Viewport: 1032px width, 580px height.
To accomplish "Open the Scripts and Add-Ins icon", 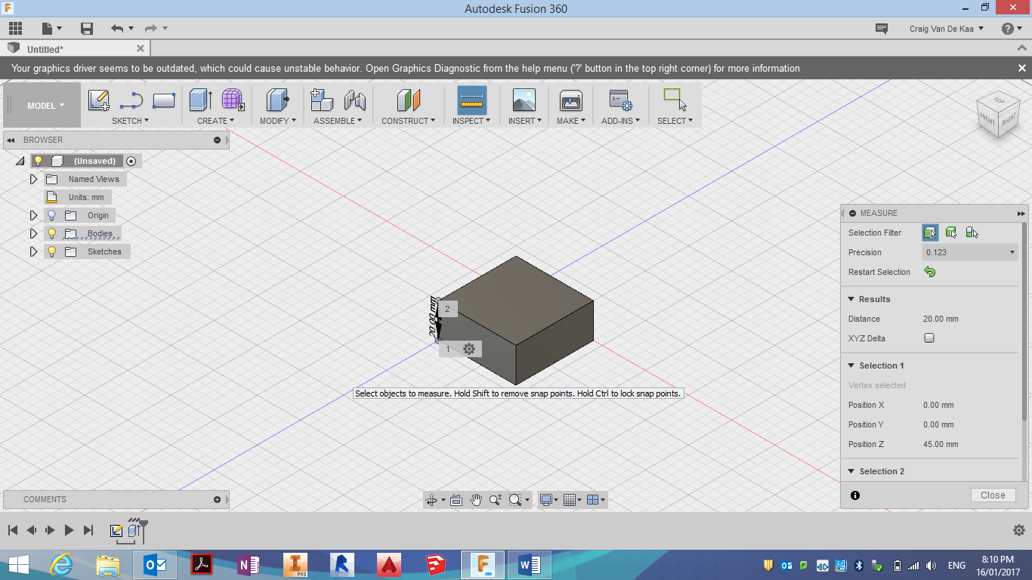I will coord(620,100).
